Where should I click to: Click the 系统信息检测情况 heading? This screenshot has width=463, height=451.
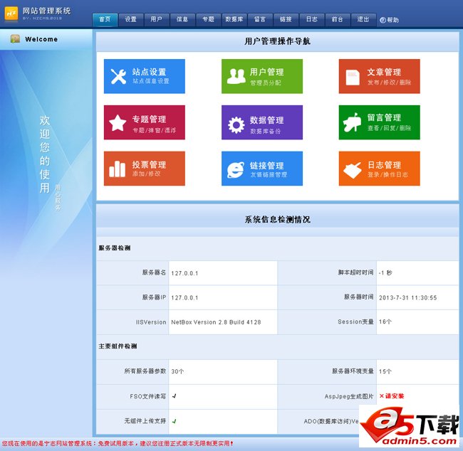(277, 219)
